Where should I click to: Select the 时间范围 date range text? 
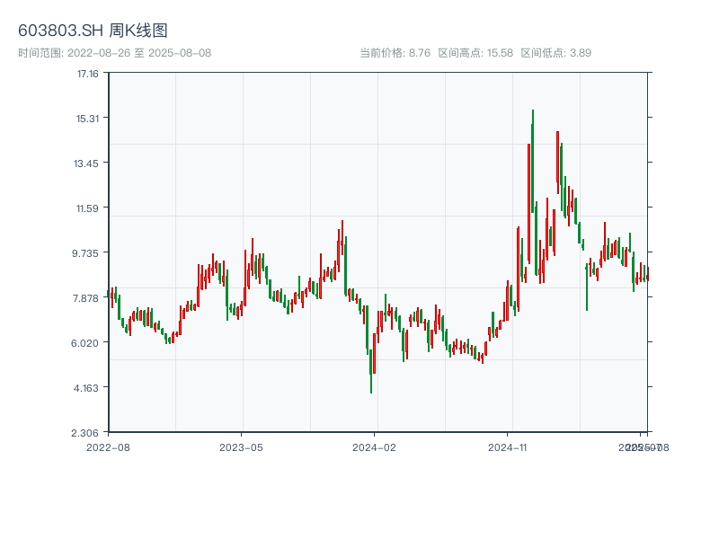pos(114,53)
